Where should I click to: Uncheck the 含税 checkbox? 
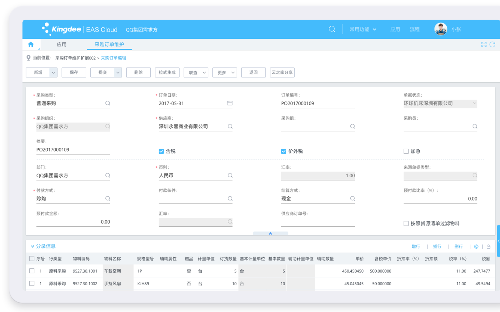pyautogui.click(x=161, y=151)
